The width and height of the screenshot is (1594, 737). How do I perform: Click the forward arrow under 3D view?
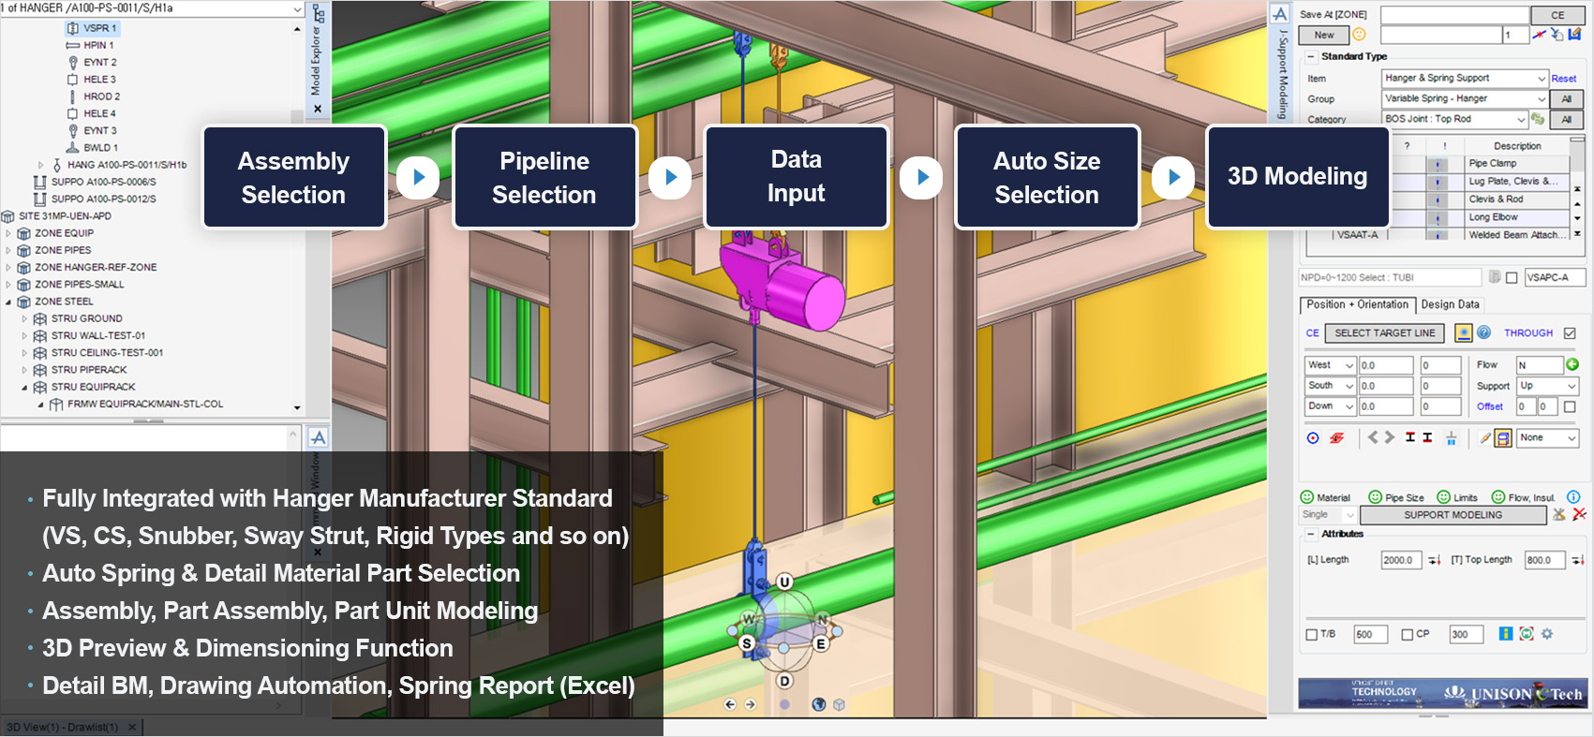[x=751, y=704]
